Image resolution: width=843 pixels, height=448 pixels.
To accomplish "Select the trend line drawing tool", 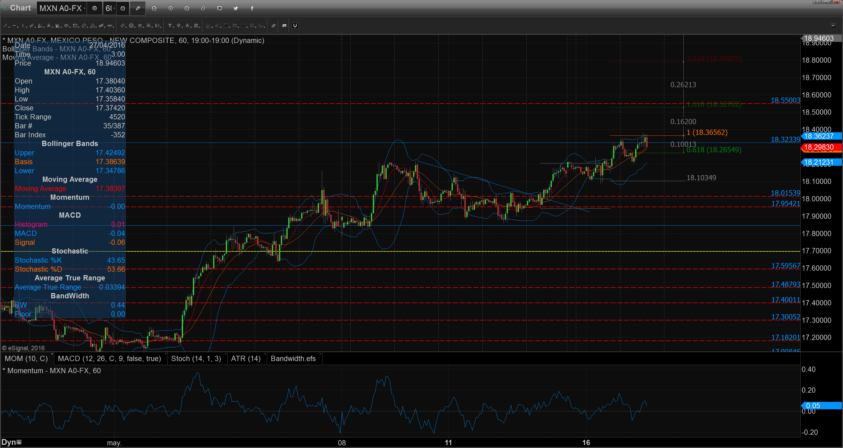I will click(5, 26).
